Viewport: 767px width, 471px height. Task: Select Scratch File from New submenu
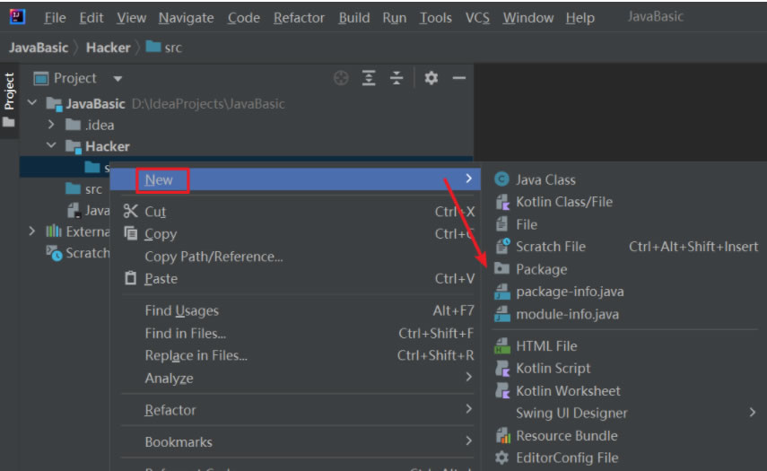pos(550,247)
